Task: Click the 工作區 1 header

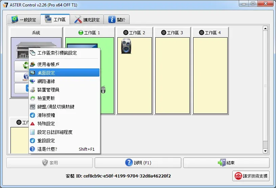Action: (90, 33)
